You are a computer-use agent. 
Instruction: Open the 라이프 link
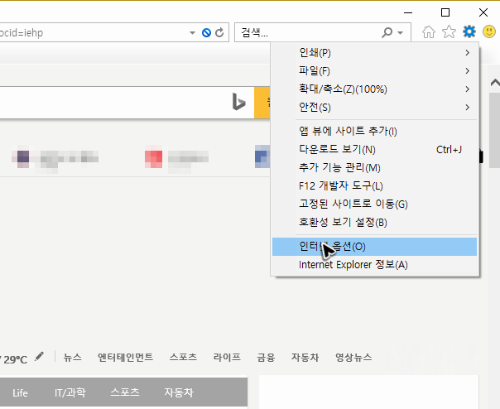tap(227, 357)
